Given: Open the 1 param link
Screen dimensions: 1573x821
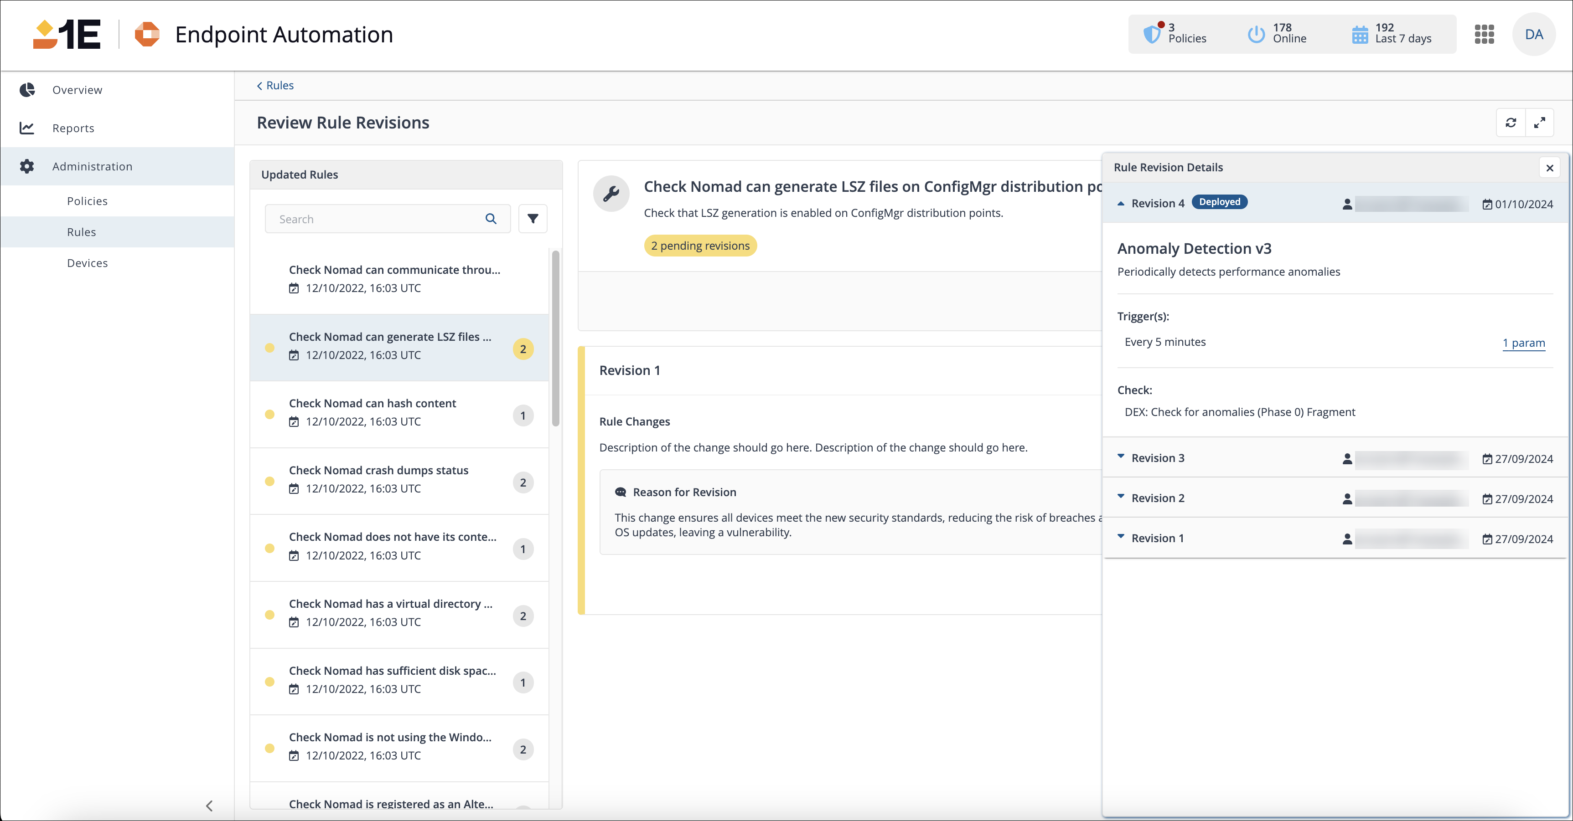Looking at the screenshot, I should [1524, 343].
